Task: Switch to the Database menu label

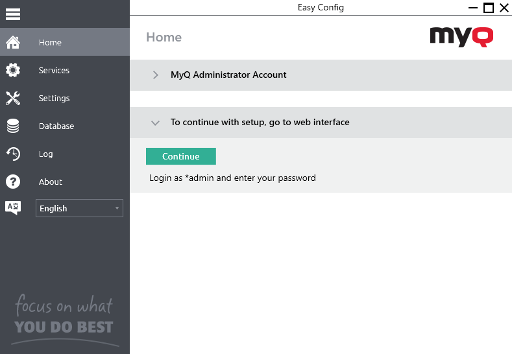Action: tap(56, 126)
